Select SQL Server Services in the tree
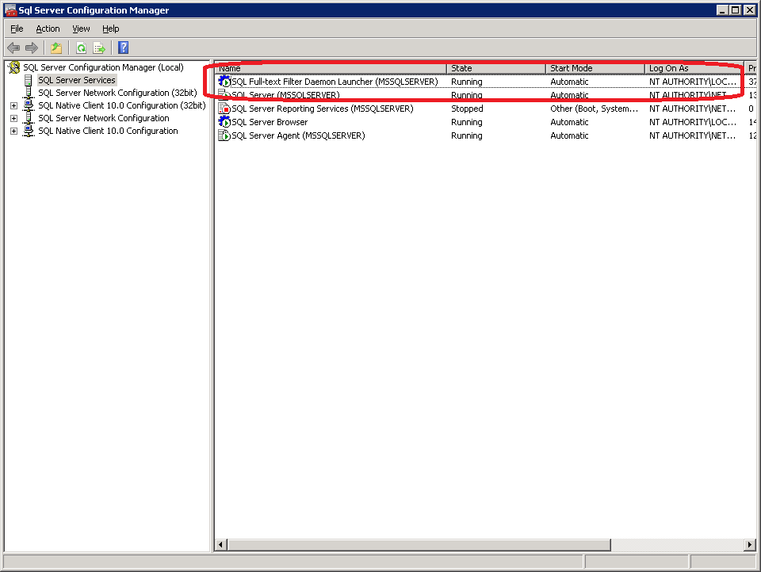 (x=77, y=80)
